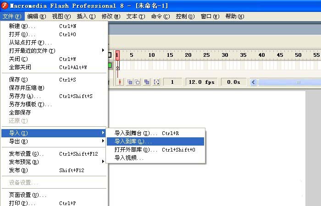Choose 页面设置(U) menu entry

coord(54,195)
